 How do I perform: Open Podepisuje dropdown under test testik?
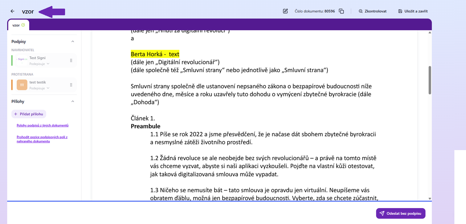click(39, 88)
